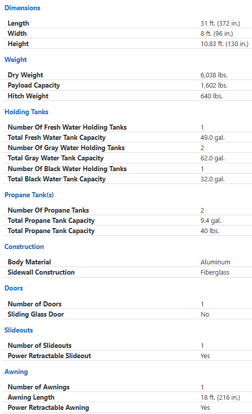Click the Awning section heading
252x414 pixels.
tap(16, 372)
